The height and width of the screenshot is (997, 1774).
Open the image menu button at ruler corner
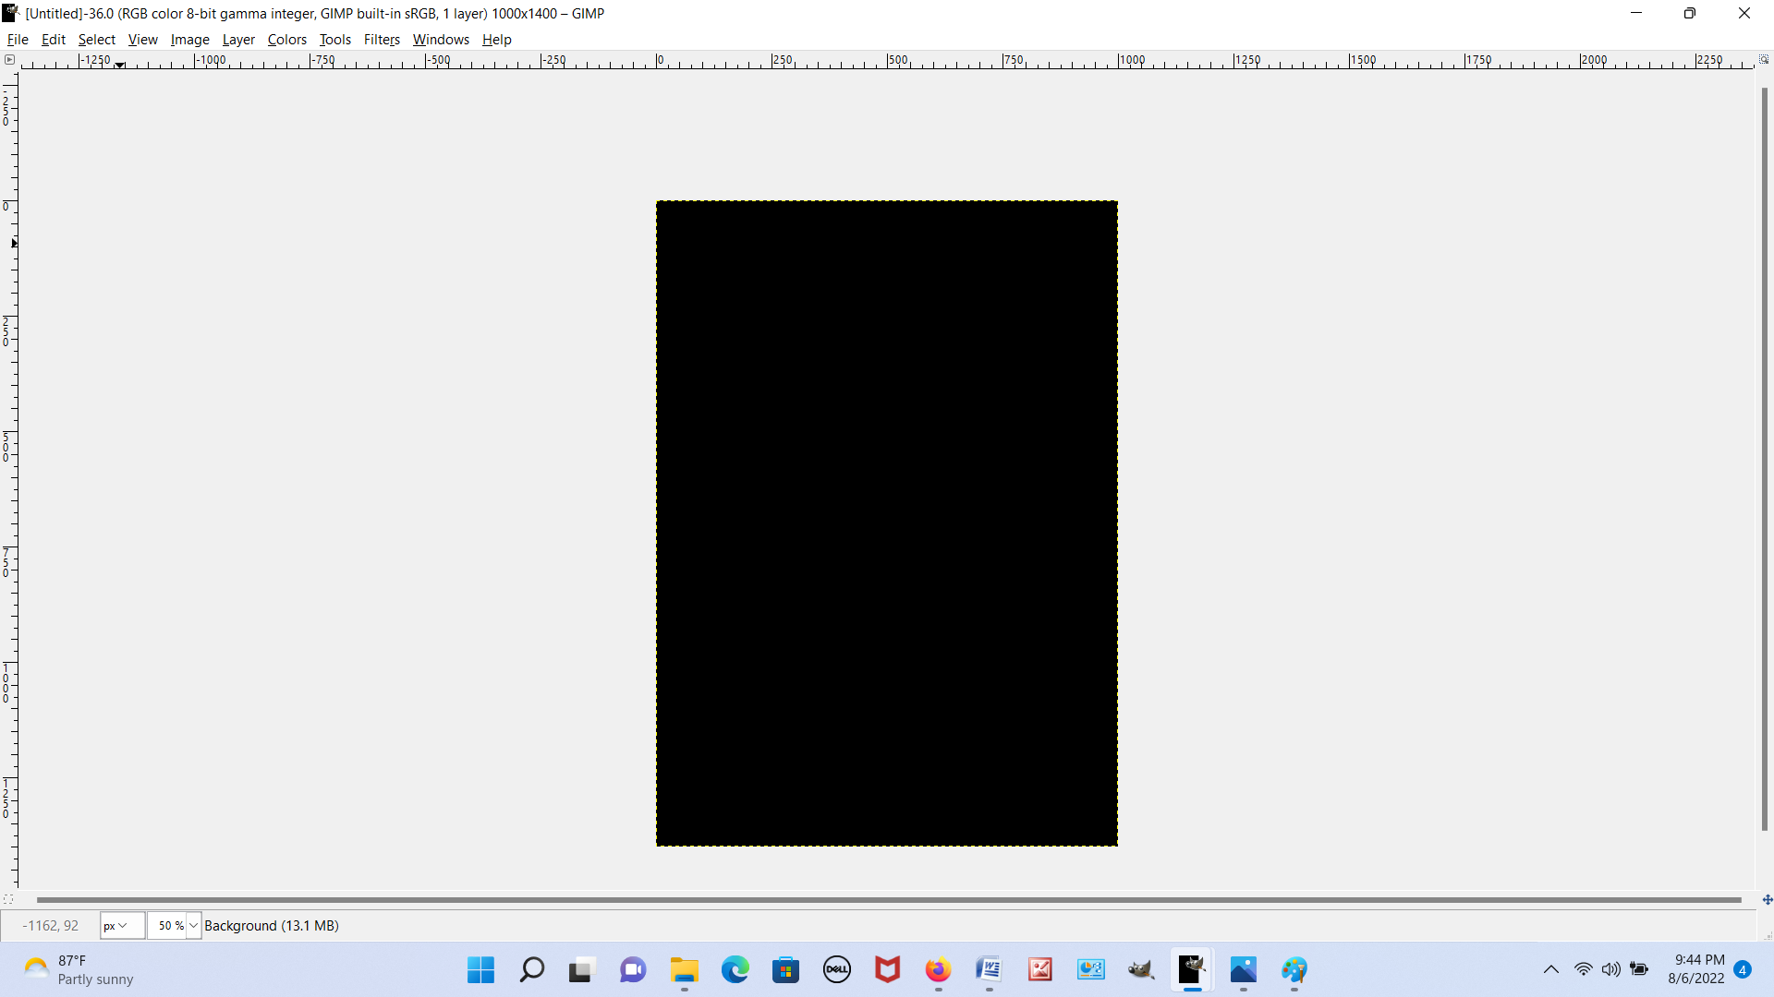(9, 60)
